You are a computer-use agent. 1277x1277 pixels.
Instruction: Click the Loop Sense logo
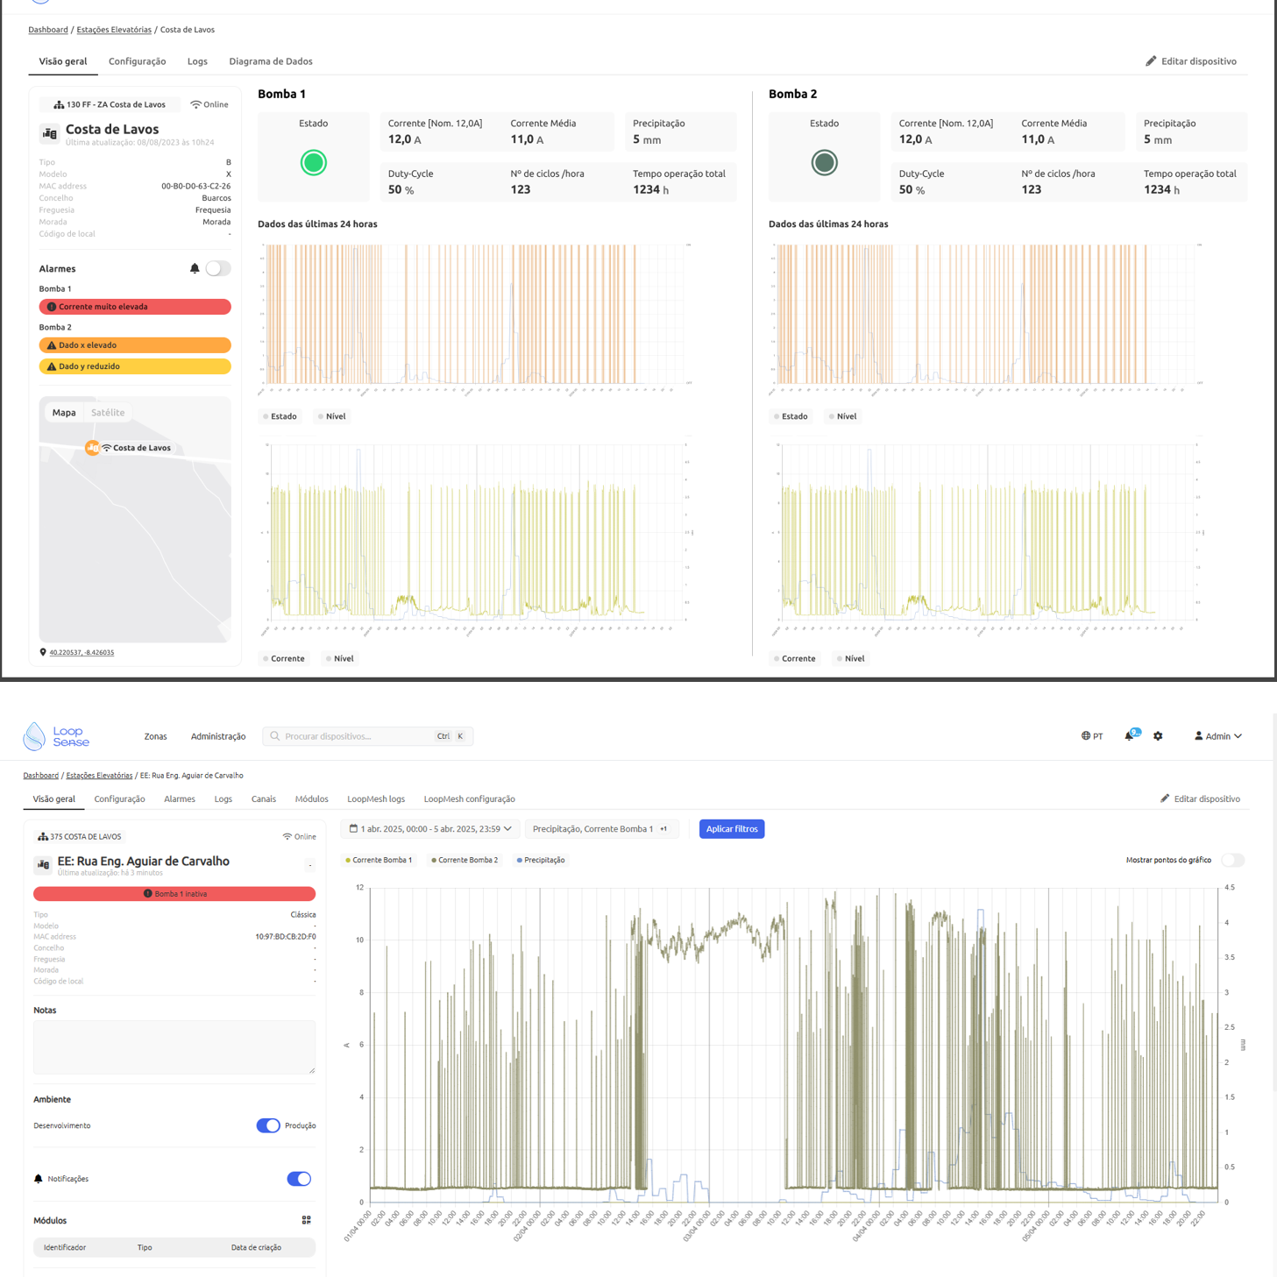tap(56, 736)
